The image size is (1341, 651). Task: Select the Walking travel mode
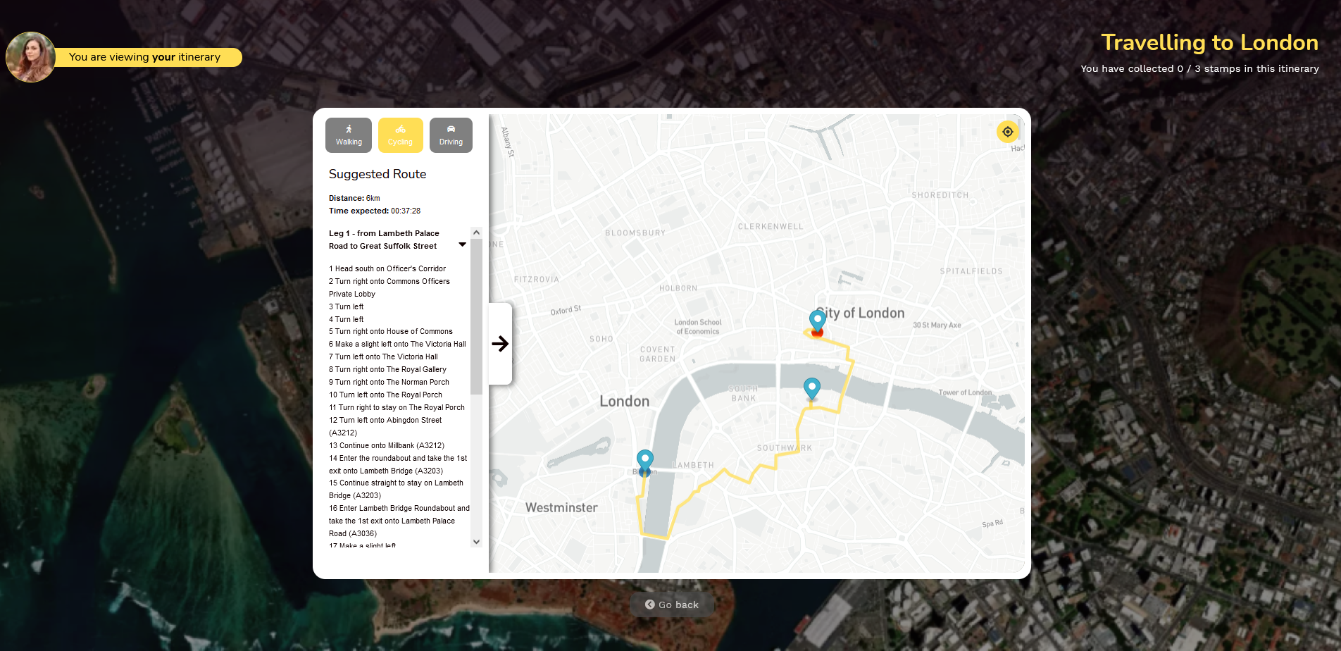(349, 135)
